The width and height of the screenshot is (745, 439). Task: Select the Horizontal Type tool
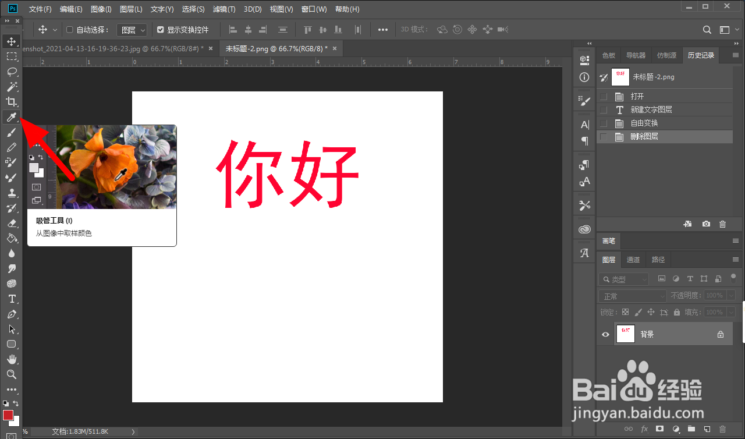point(12,299)
